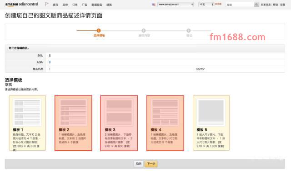
Task: Expand the www.amazon.com marketplace dropdown
Action: 176,5
